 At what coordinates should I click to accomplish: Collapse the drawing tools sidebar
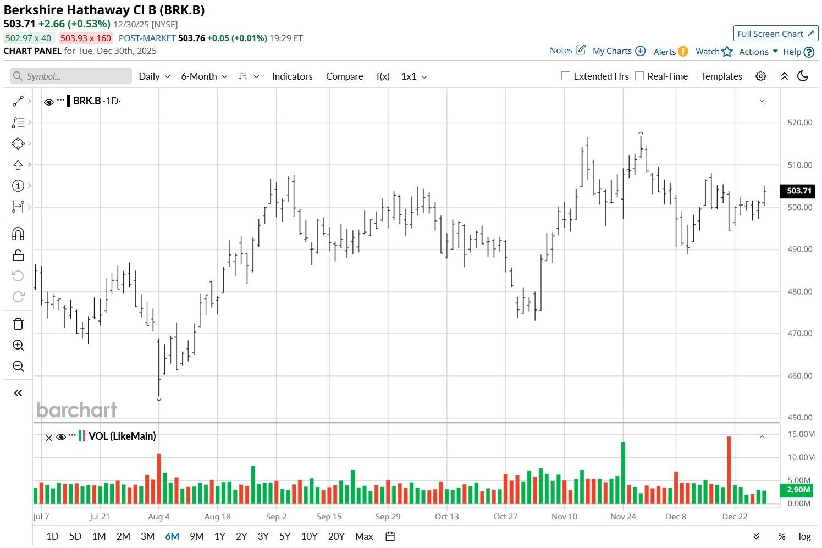click(18, 393)
